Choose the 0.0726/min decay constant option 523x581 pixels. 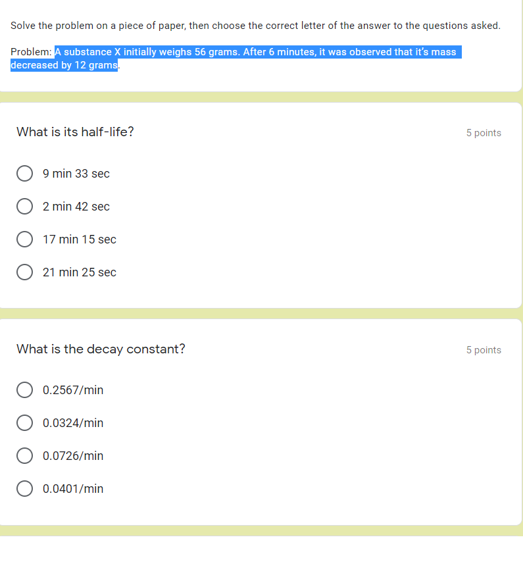click(72, 455)
